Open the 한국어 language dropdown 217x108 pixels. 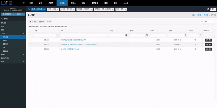213,9
